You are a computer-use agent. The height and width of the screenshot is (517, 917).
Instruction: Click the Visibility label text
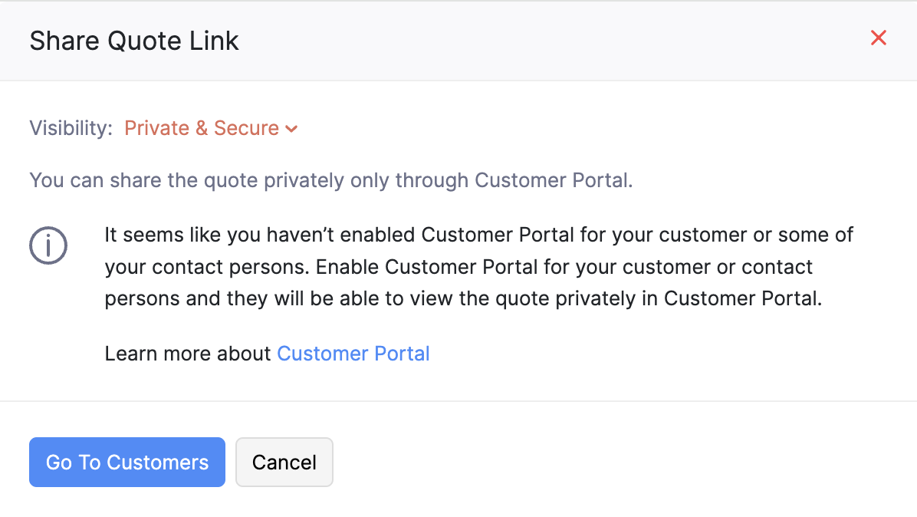pyautogui.click(x=70, y=128)
